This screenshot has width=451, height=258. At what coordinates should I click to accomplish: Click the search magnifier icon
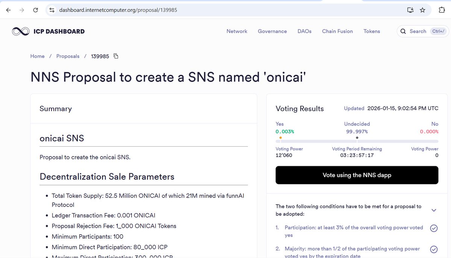click(x=403, y=31)
